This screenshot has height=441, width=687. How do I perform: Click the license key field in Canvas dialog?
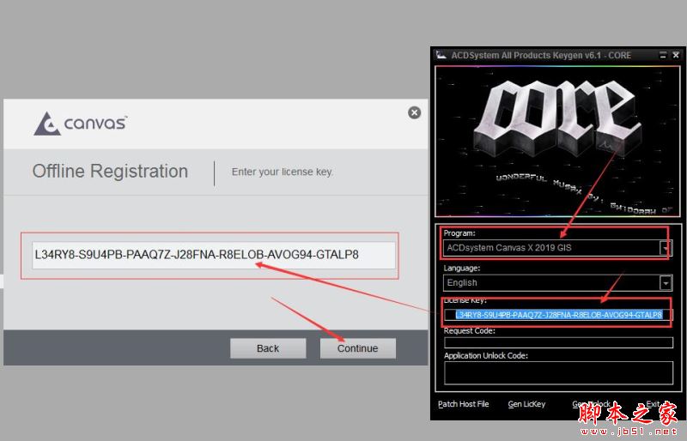click(214, 255)
